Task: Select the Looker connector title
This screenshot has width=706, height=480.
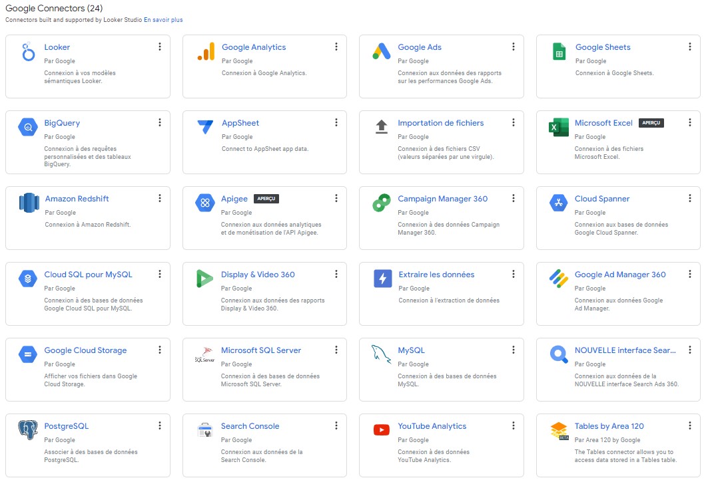Action: coord(57,47)
